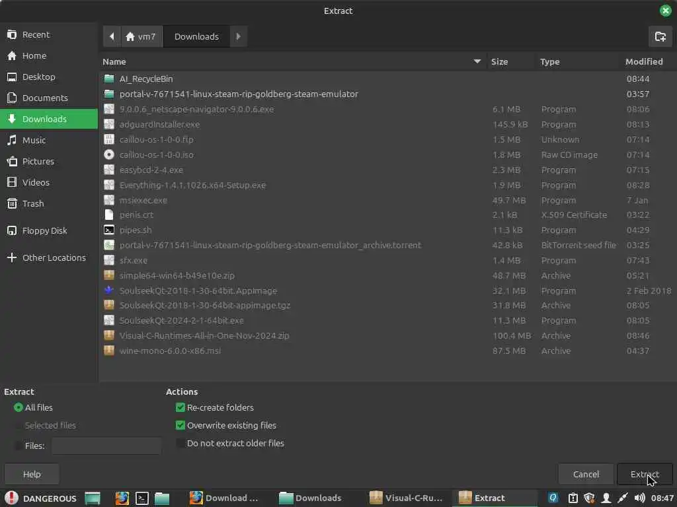Click the caillou-os-1-0-0.fip file name
Screen dimensions: 677x507
tap(156, 139)
